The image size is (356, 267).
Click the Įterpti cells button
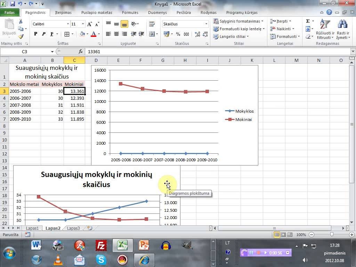281,21
